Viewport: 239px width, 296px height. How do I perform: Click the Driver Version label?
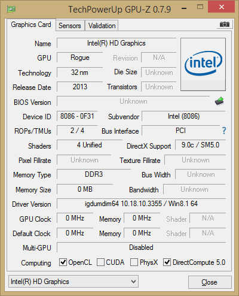tap(32, 204)
